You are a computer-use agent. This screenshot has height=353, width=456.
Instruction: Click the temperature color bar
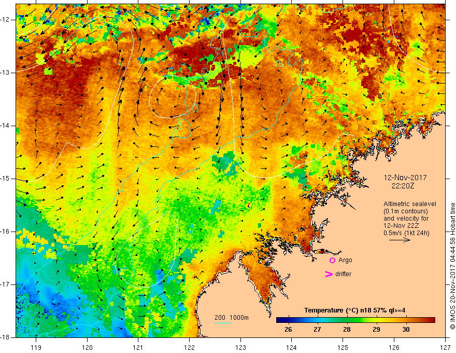355,320
